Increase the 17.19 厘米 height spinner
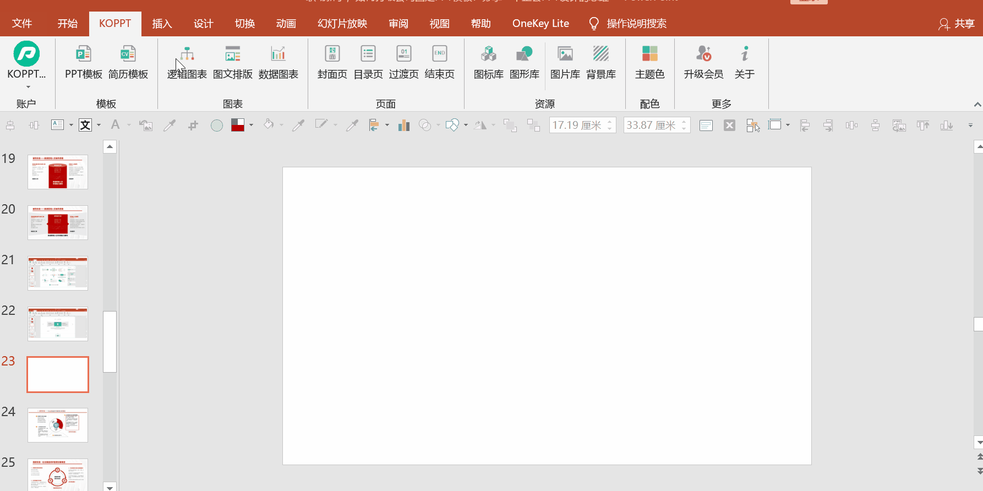The image size is (983, 491). click(610, 122)
